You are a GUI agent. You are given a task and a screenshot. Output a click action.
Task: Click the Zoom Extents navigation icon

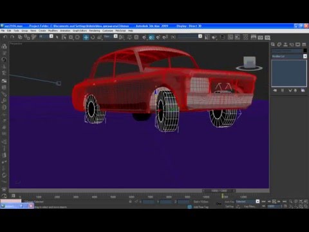point(301,202)
